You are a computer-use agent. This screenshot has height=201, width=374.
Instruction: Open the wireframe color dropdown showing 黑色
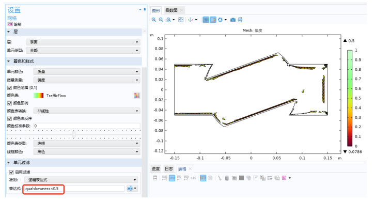tap(87, 151)
